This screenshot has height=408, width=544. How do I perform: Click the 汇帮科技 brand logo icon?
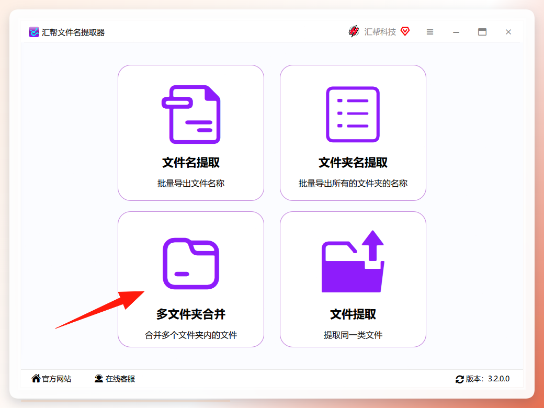click(x=354, y=31)
